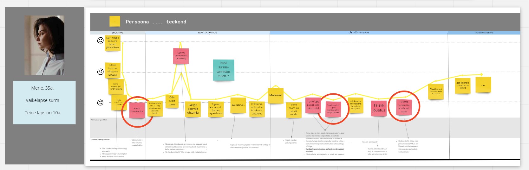Click the portrait photo of Merle

44,45
